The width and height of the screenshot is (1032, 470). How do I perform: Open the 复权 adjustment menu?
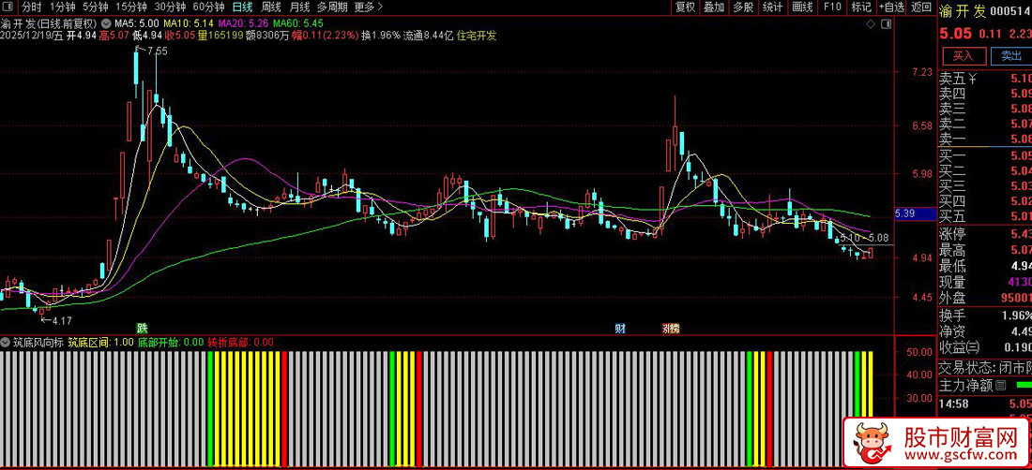point(685,7)
